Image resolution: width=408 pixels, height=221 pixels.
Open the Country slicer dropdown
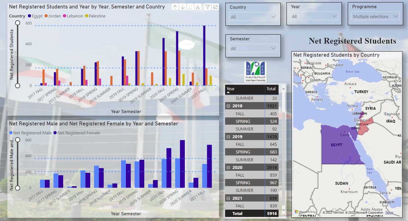[253, 17]
